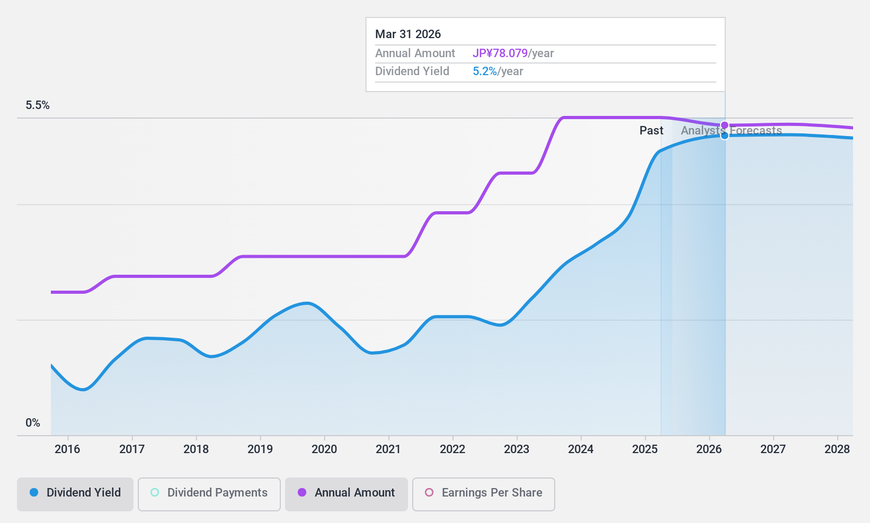
Task: Click the 5.2%/year yield value in tooltip
Action: coord(498,71)
